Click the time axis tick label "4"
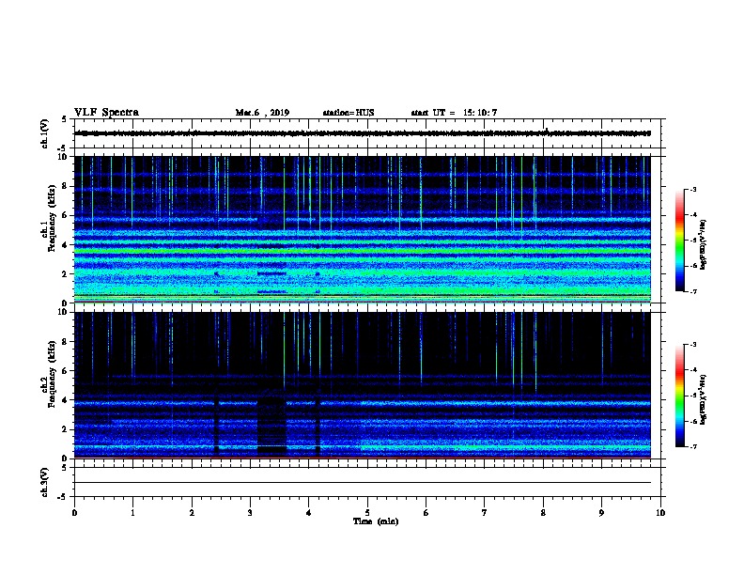This screenshot has height=575, width=744. click(x=309, y=513)
